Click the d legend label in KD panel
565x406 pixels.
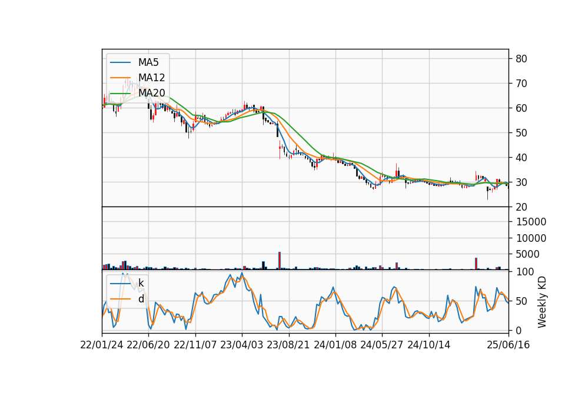pyautogui.click(x=141, y=299)
